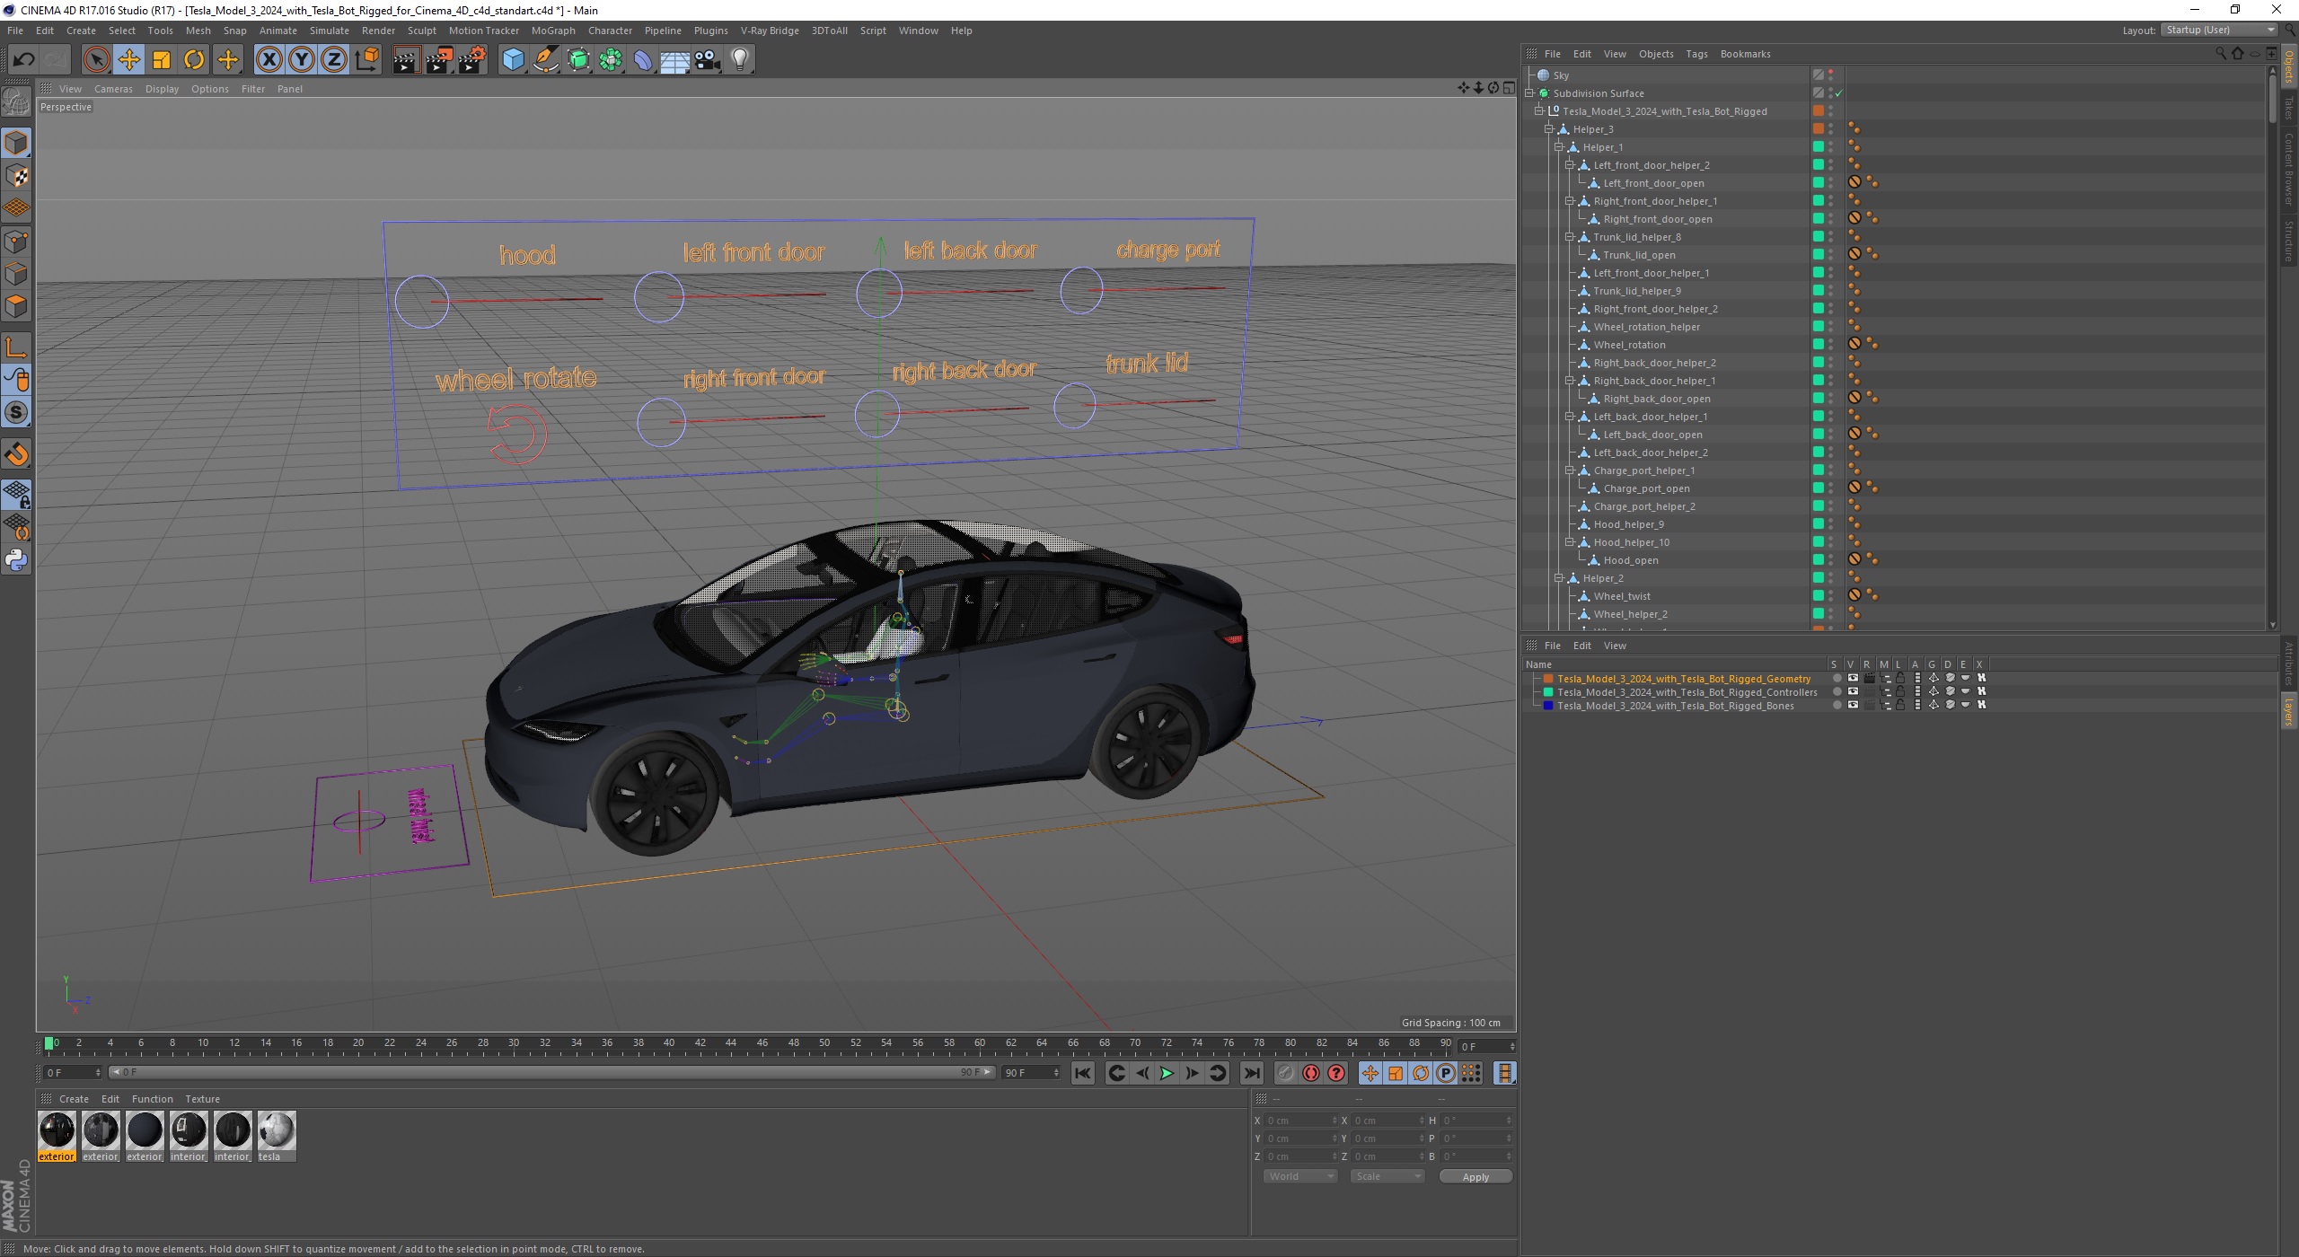2299x1257 pixels.
Task: Add a Cube primitive object
Action: (513, 60)
